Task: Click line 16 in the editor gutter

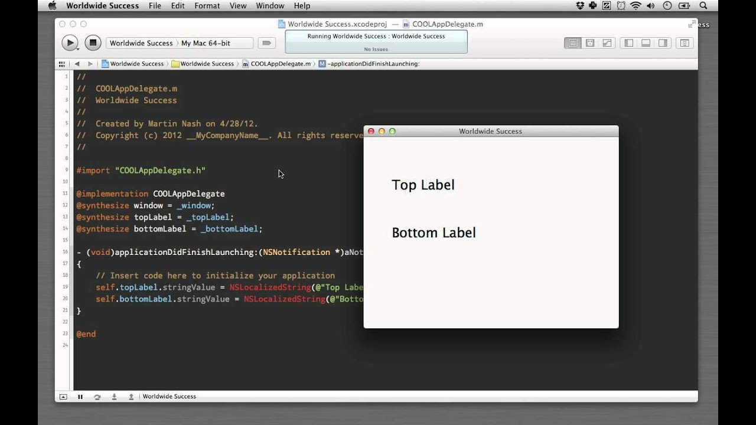Action: point(66,252)
